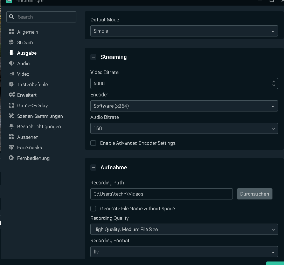Click the Benachrichtigungen bell icon
This screenshot has width=284, height=265.
pos(11,127)
